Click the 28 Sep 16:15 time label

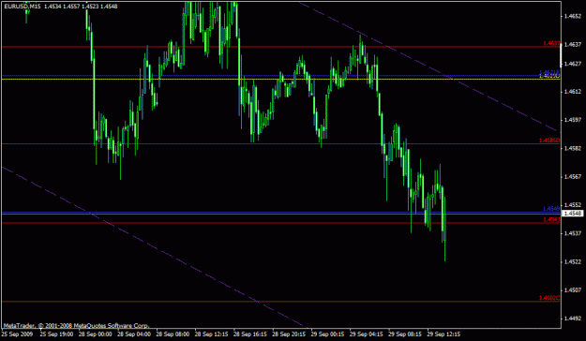coord(250,334)
